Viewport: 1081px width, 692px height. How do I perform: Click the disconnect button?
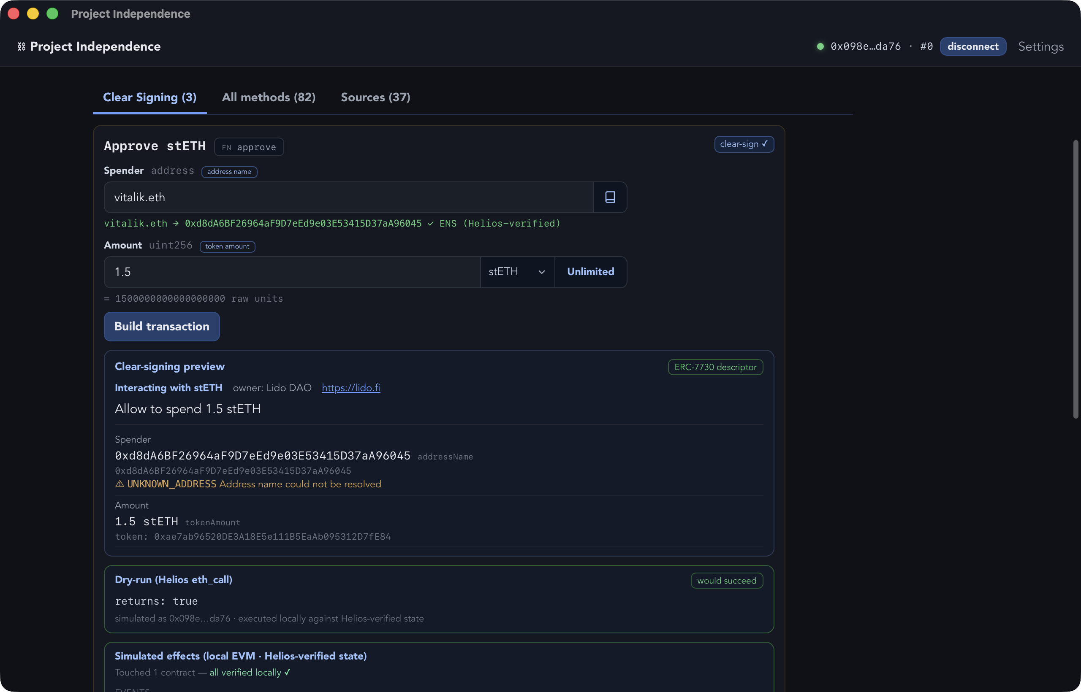point(973,46)
